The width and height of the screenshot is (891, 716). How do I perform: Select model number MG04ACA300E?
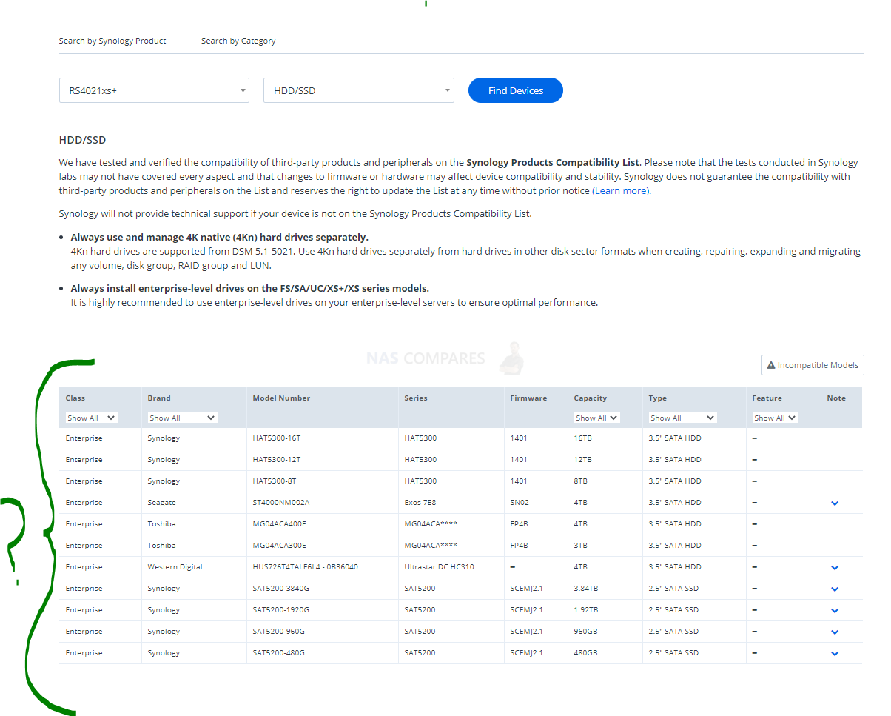pos(280,546)
